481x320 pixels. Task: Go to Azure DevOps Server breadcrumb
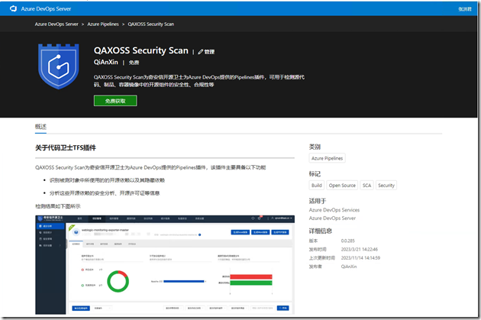(56, 24)
